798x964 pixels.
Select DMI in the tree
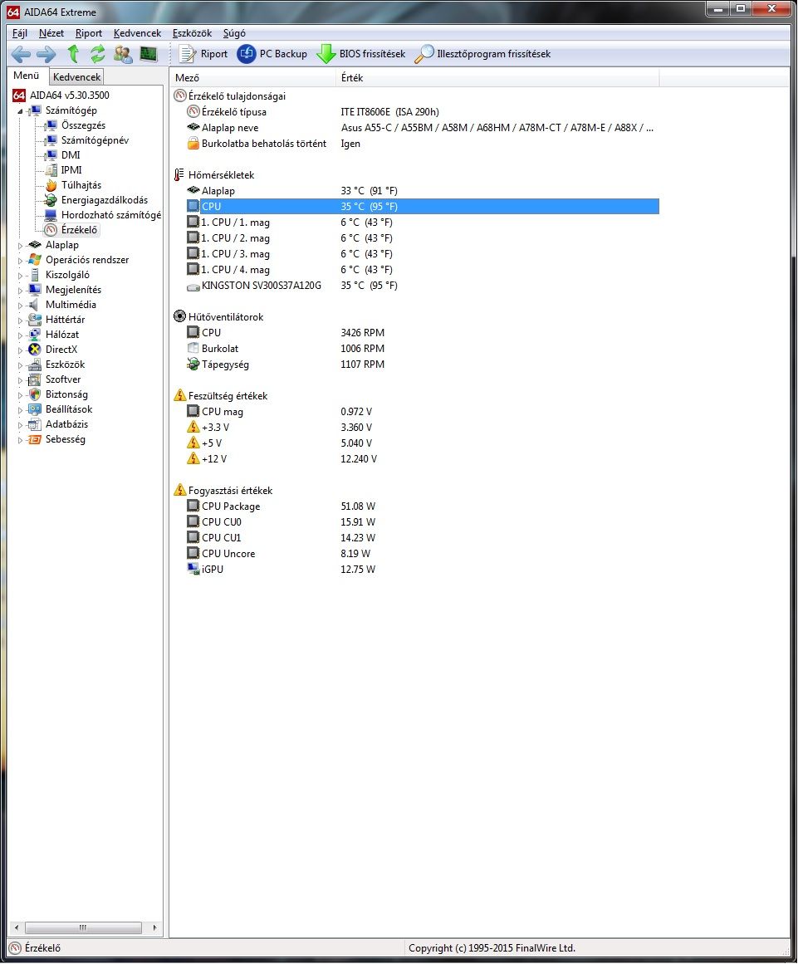point(70,155)
